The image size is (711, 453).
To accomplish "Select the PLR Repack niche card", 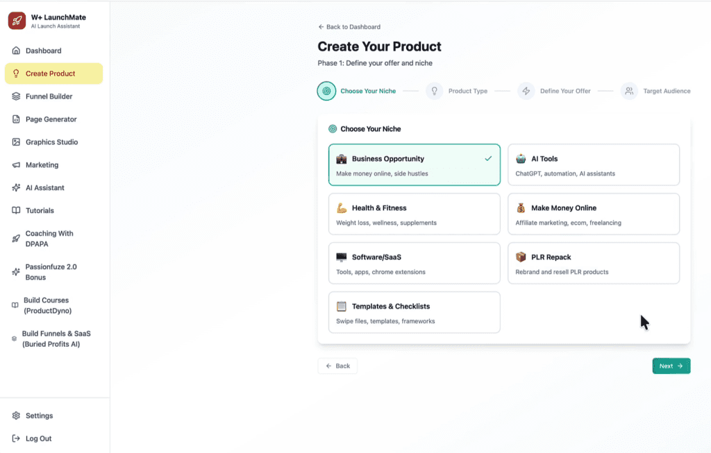I will tap(593, 264).
